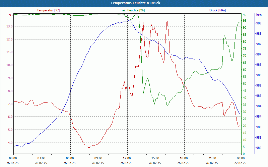
Task: Click the blue 'hPa' pressure unit label
Action: tap(259, 15)
